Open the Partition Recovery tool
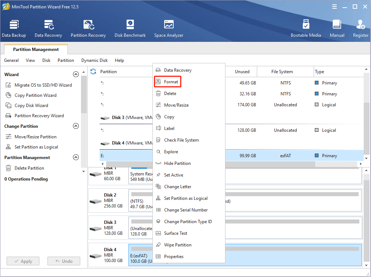Image resolution: width=371 pixels, height=277 pixels. 88,29
